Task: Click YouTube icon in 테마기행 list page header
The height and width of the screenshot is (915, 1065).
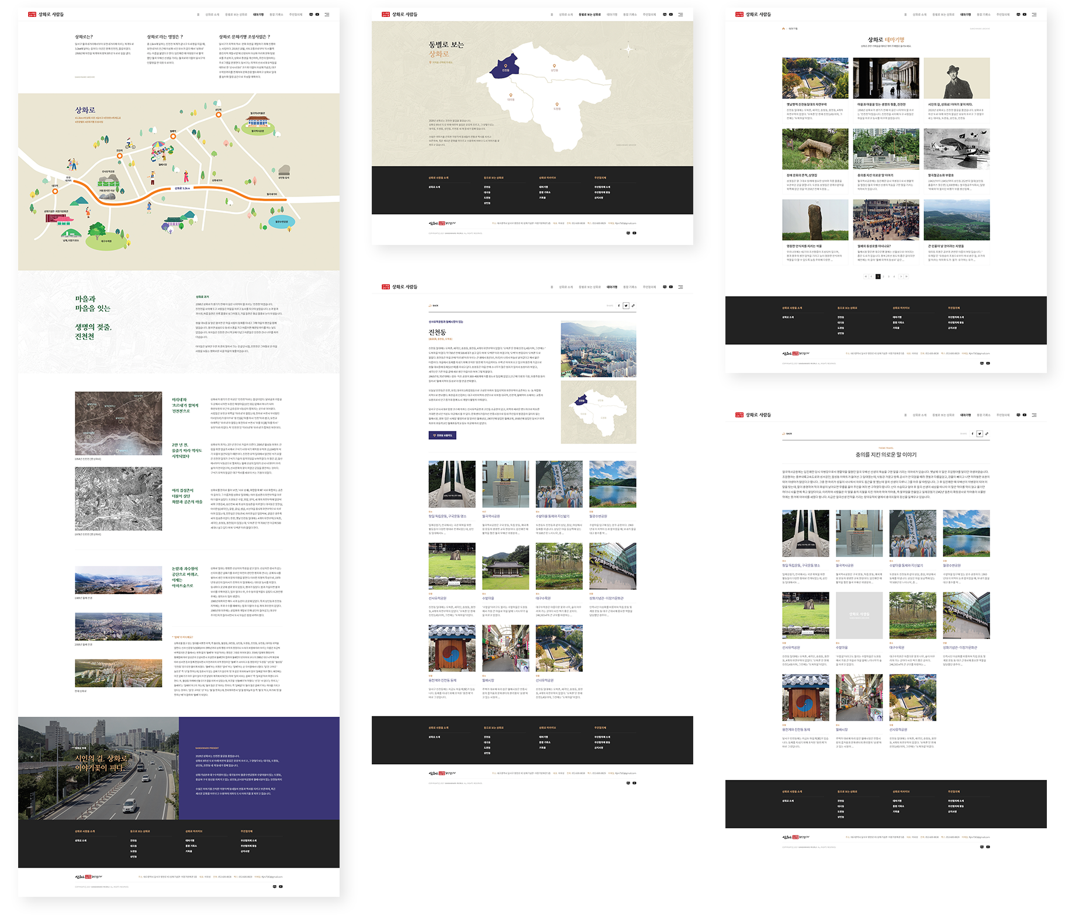Action: click(x=1025, y=15)
